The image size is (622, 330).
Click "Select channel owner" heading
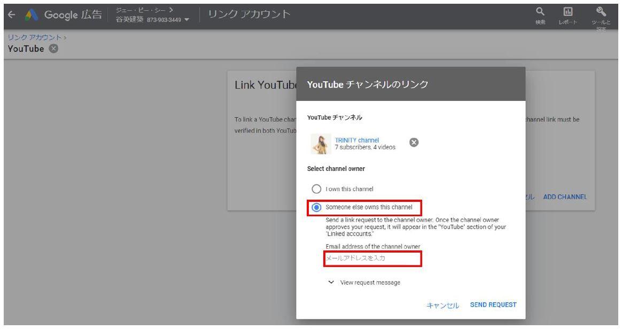click(x=336, y=169)
